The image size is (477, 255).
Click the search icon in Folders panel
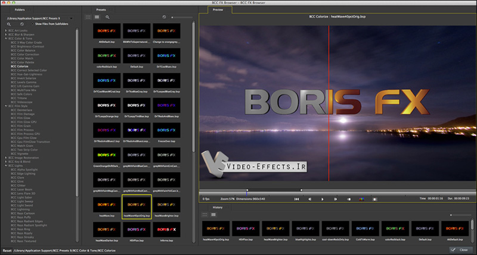9,24
